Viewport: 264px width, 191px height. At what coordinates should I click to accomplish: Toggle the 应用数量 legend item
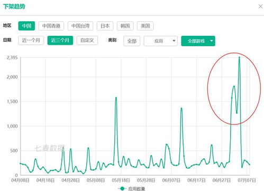(132, 189)
